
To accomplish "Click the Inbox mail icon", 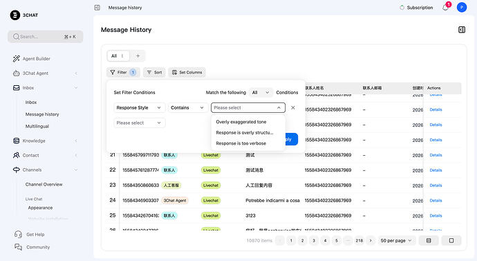I will [16, 88].
